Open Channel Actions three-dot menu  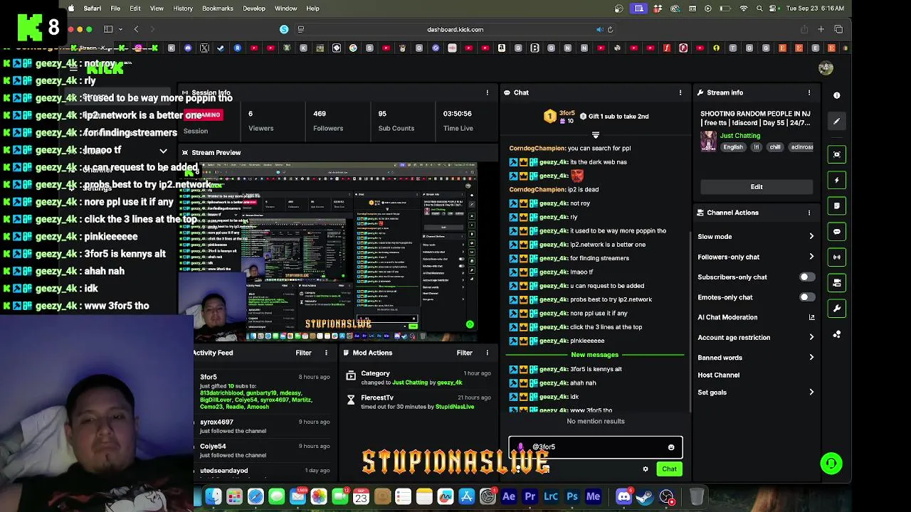coord(809,213)
